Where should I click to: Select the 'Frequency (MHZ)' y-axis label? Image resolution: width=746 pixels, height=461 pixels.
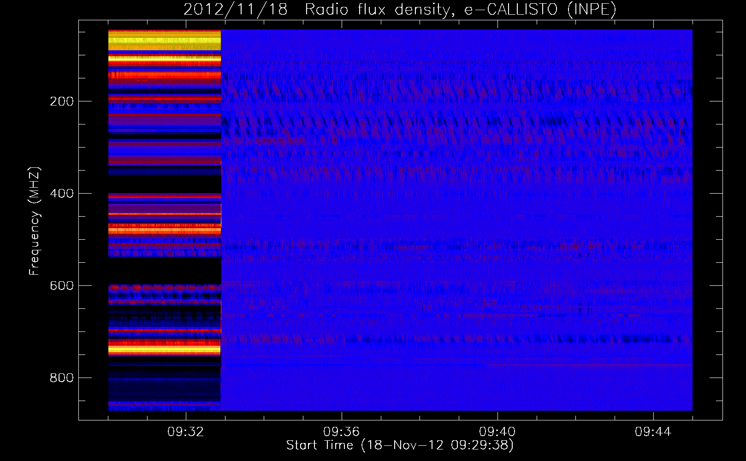tap(34, 221)
